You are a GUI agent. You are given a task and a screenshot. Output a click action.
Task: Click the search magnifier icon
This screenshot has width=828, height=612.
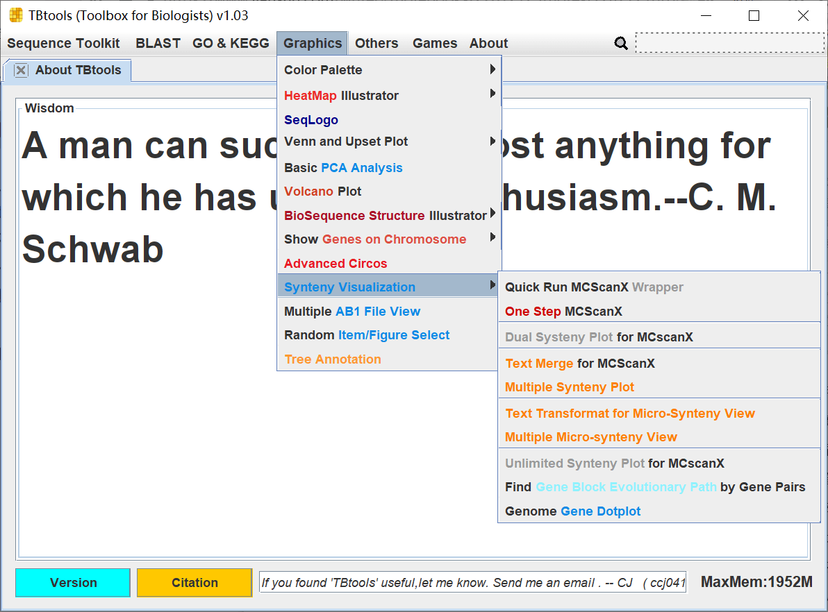click(x=621, y=43)
